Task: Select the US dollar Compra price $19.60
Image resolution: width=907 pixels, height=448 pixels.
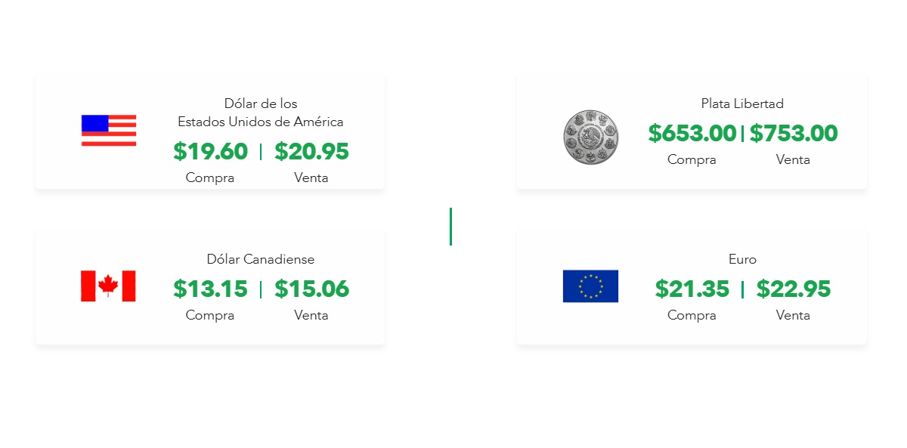Action: pyautogui.click(x=210, y=152)
